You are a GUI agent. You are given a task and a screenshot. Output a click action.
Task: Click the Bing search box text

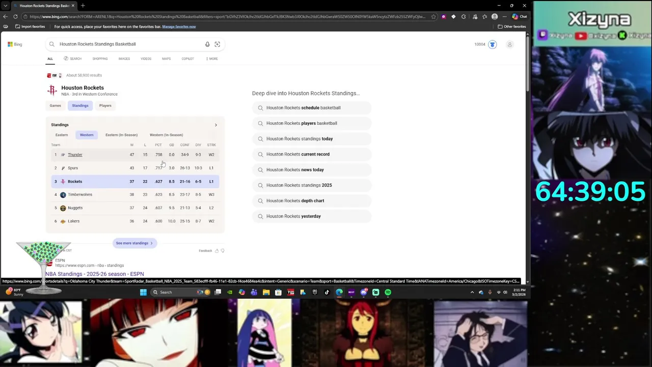coord(98,44)
